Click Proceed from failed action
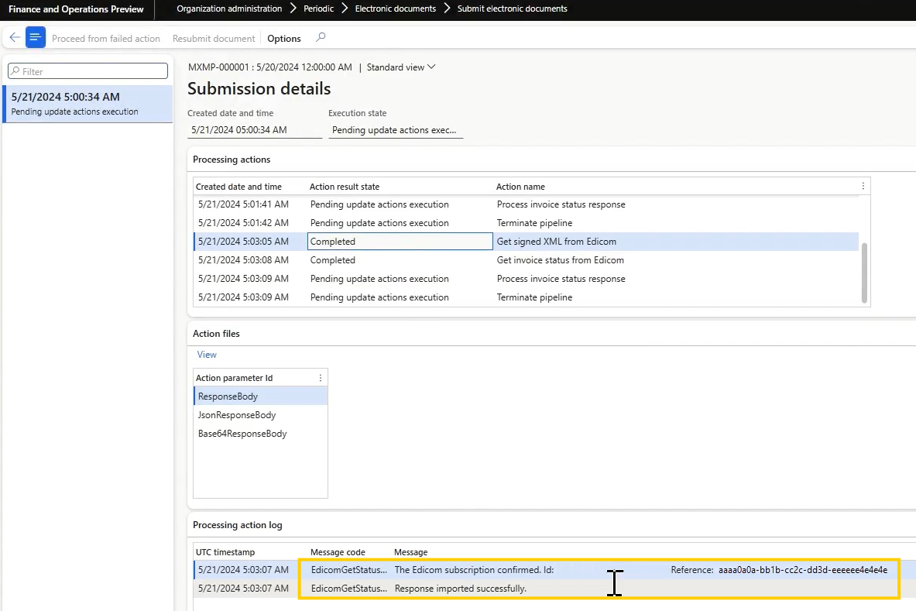916x611 pixels. [106, 37]
